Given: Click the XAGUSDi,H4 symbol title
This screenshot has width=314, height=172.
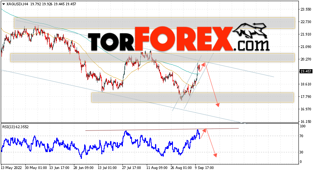Looking at the screenshot, I should click(17, 4).
